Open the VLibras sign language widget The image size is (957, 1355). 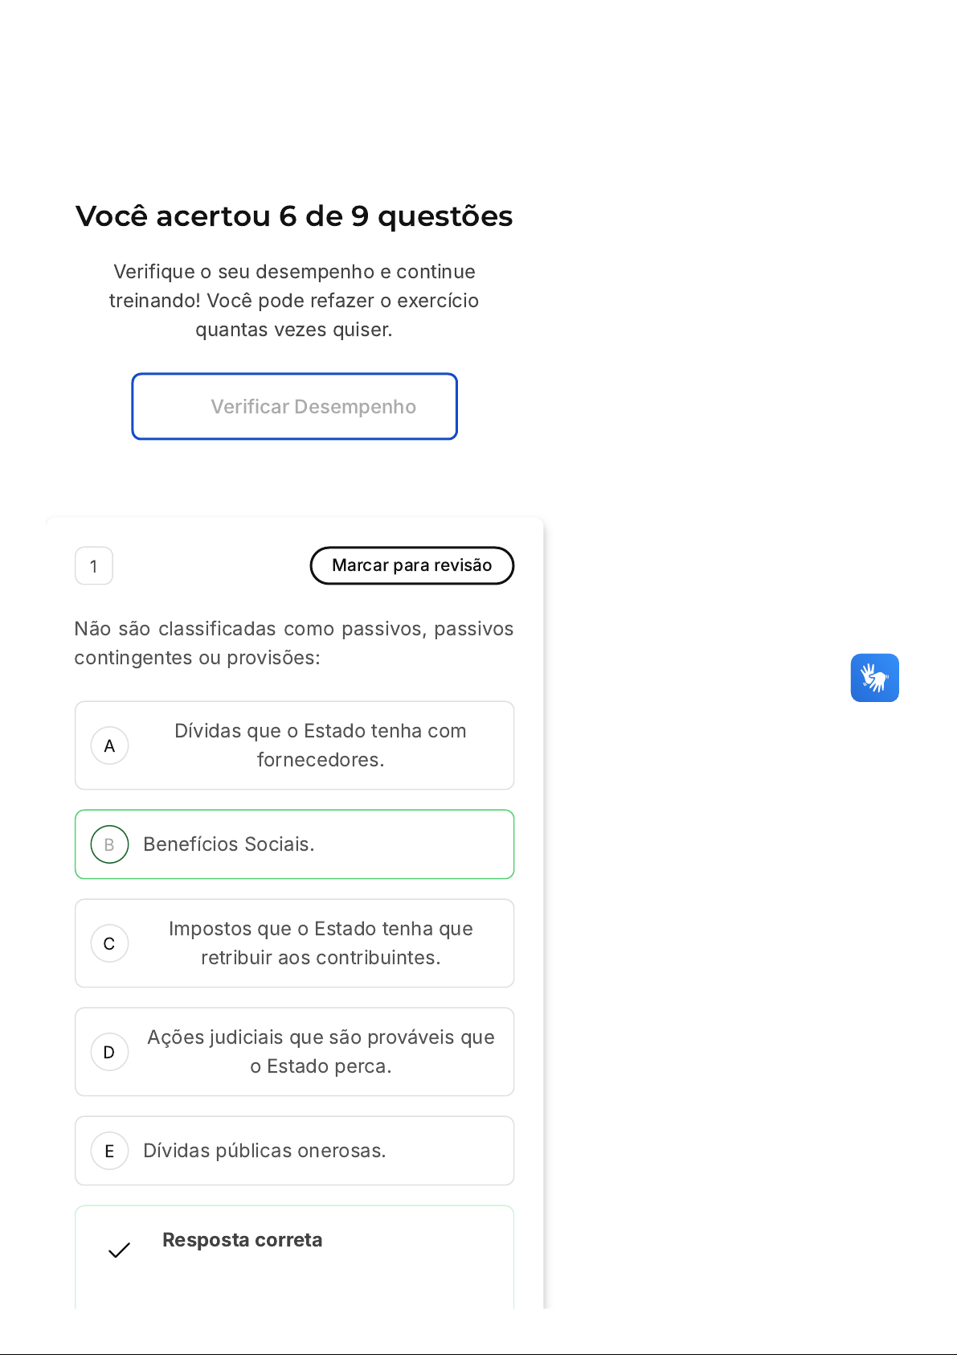coord(874,678)
